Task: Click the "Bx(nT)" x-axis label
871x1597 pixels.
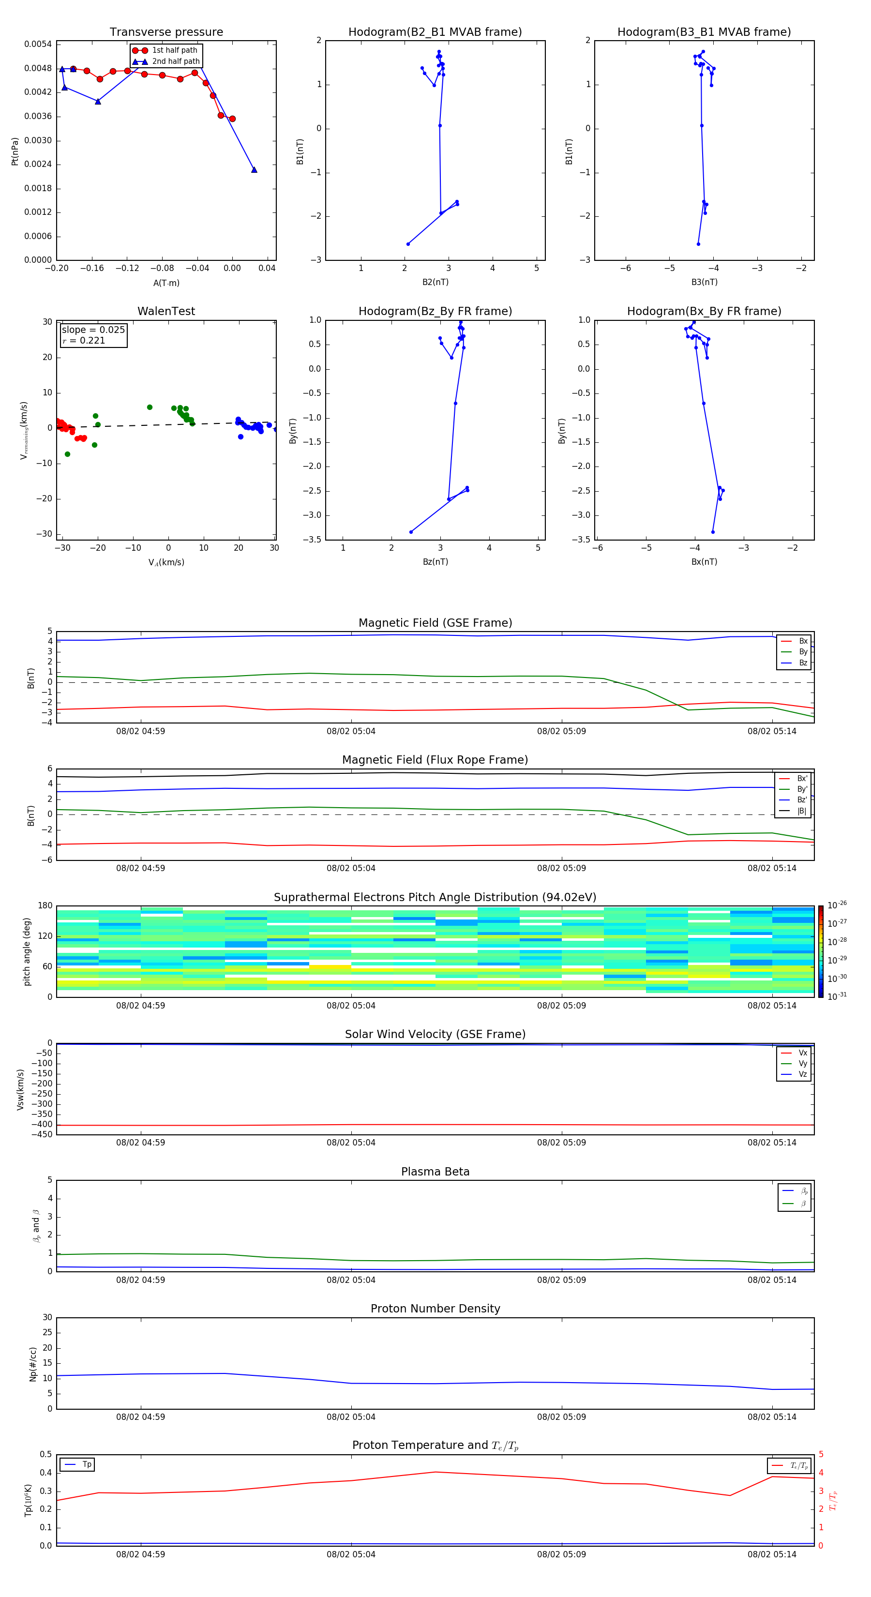Action: (x=704, y=562)
